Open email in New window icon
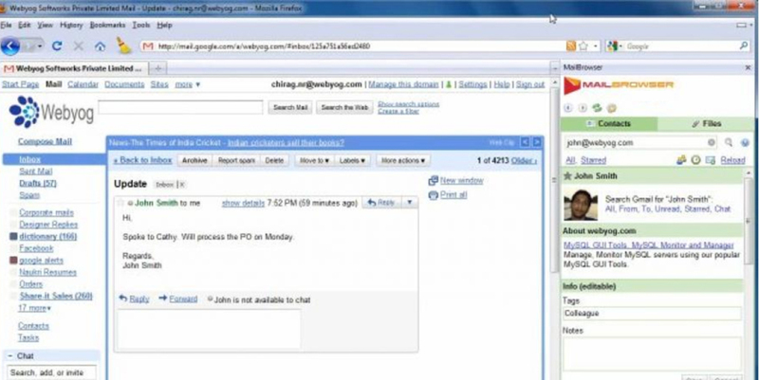The width and height of the screenshot is (759, 380). click(434, 181)
